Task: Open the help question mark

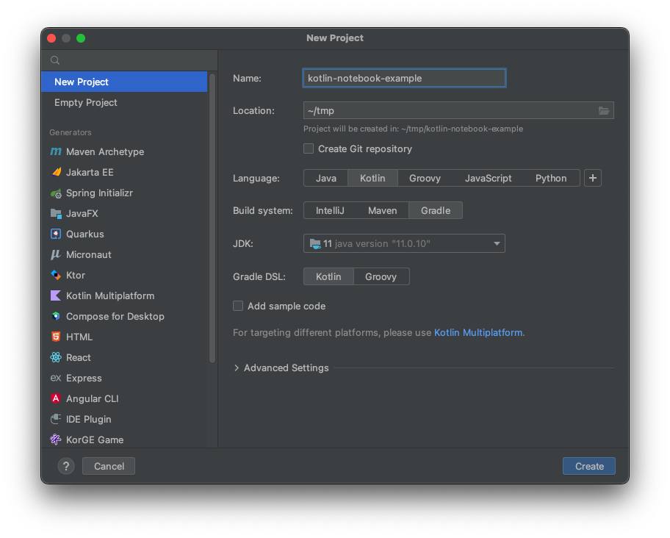Action: click(65, 466)
